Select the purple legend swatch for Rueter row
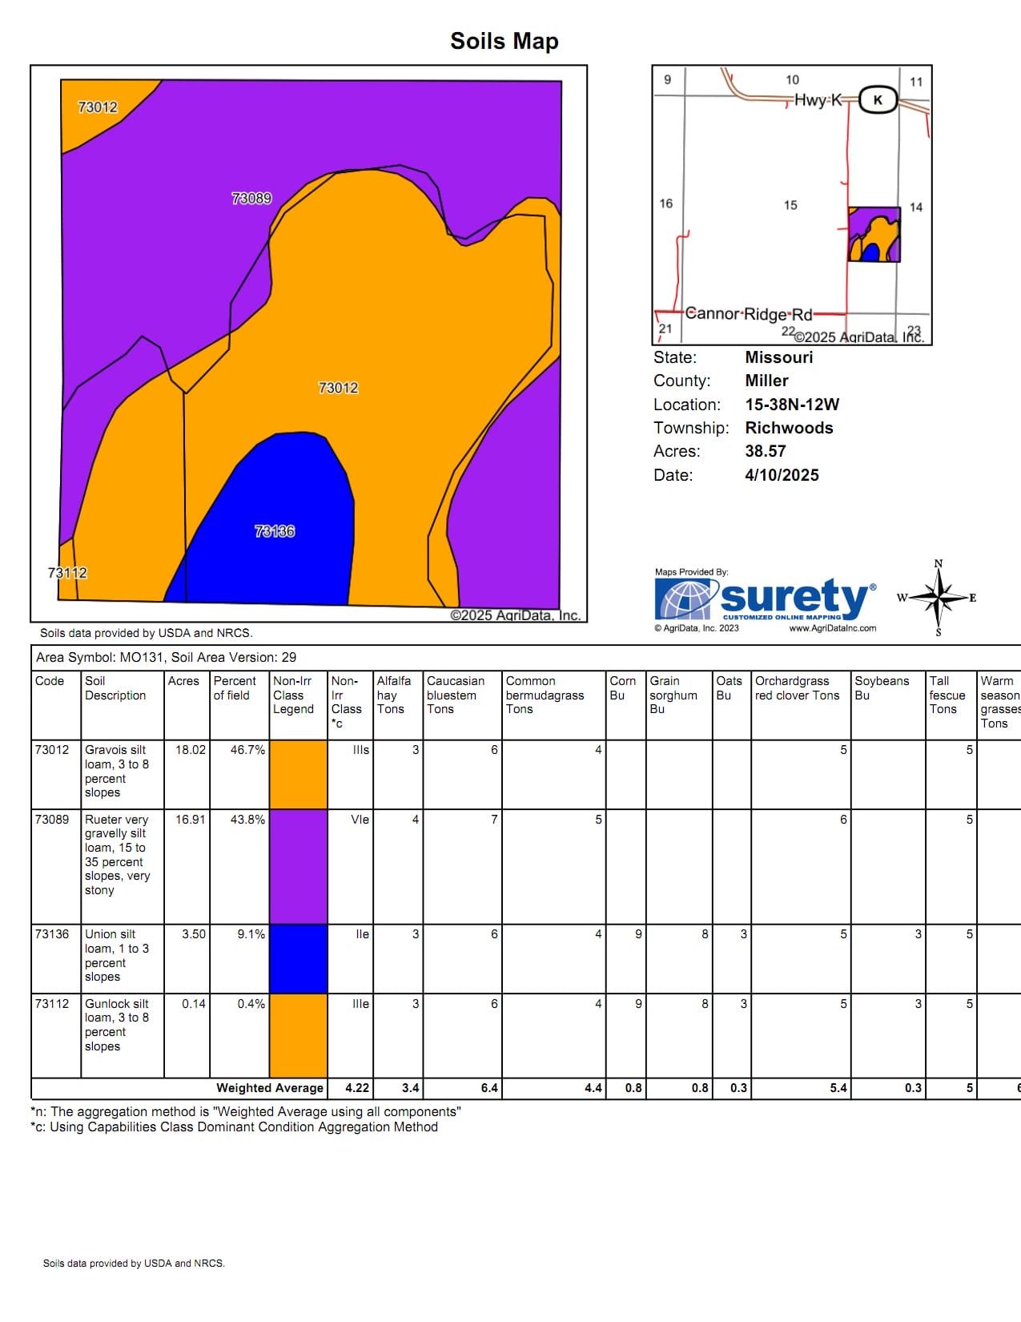 click(298, 867)
